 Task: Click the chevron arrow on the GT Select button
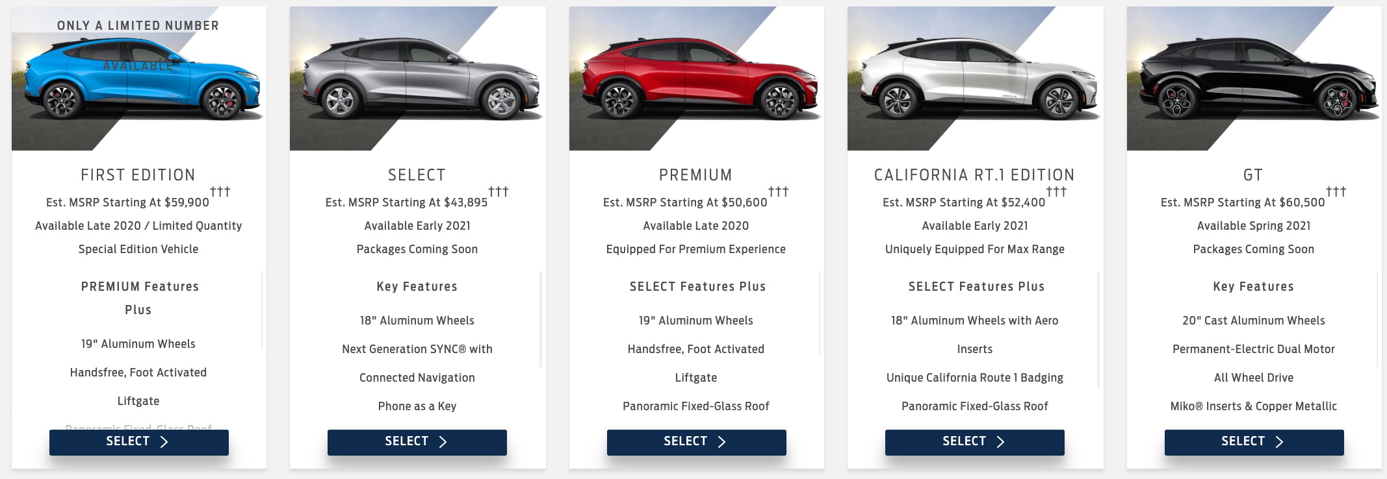1280,442
